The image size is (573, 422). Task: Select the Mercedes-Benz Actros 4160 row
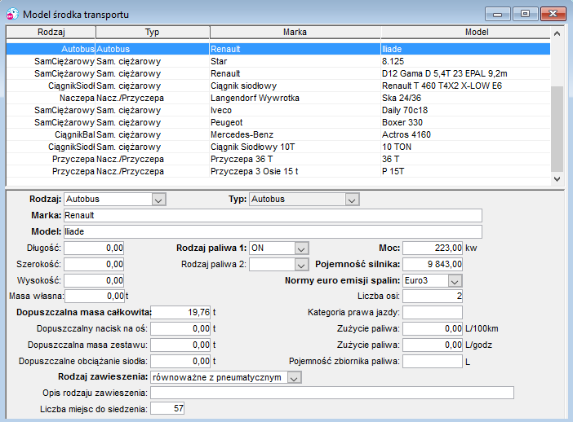pyautogui.click(x=278, y=134)
